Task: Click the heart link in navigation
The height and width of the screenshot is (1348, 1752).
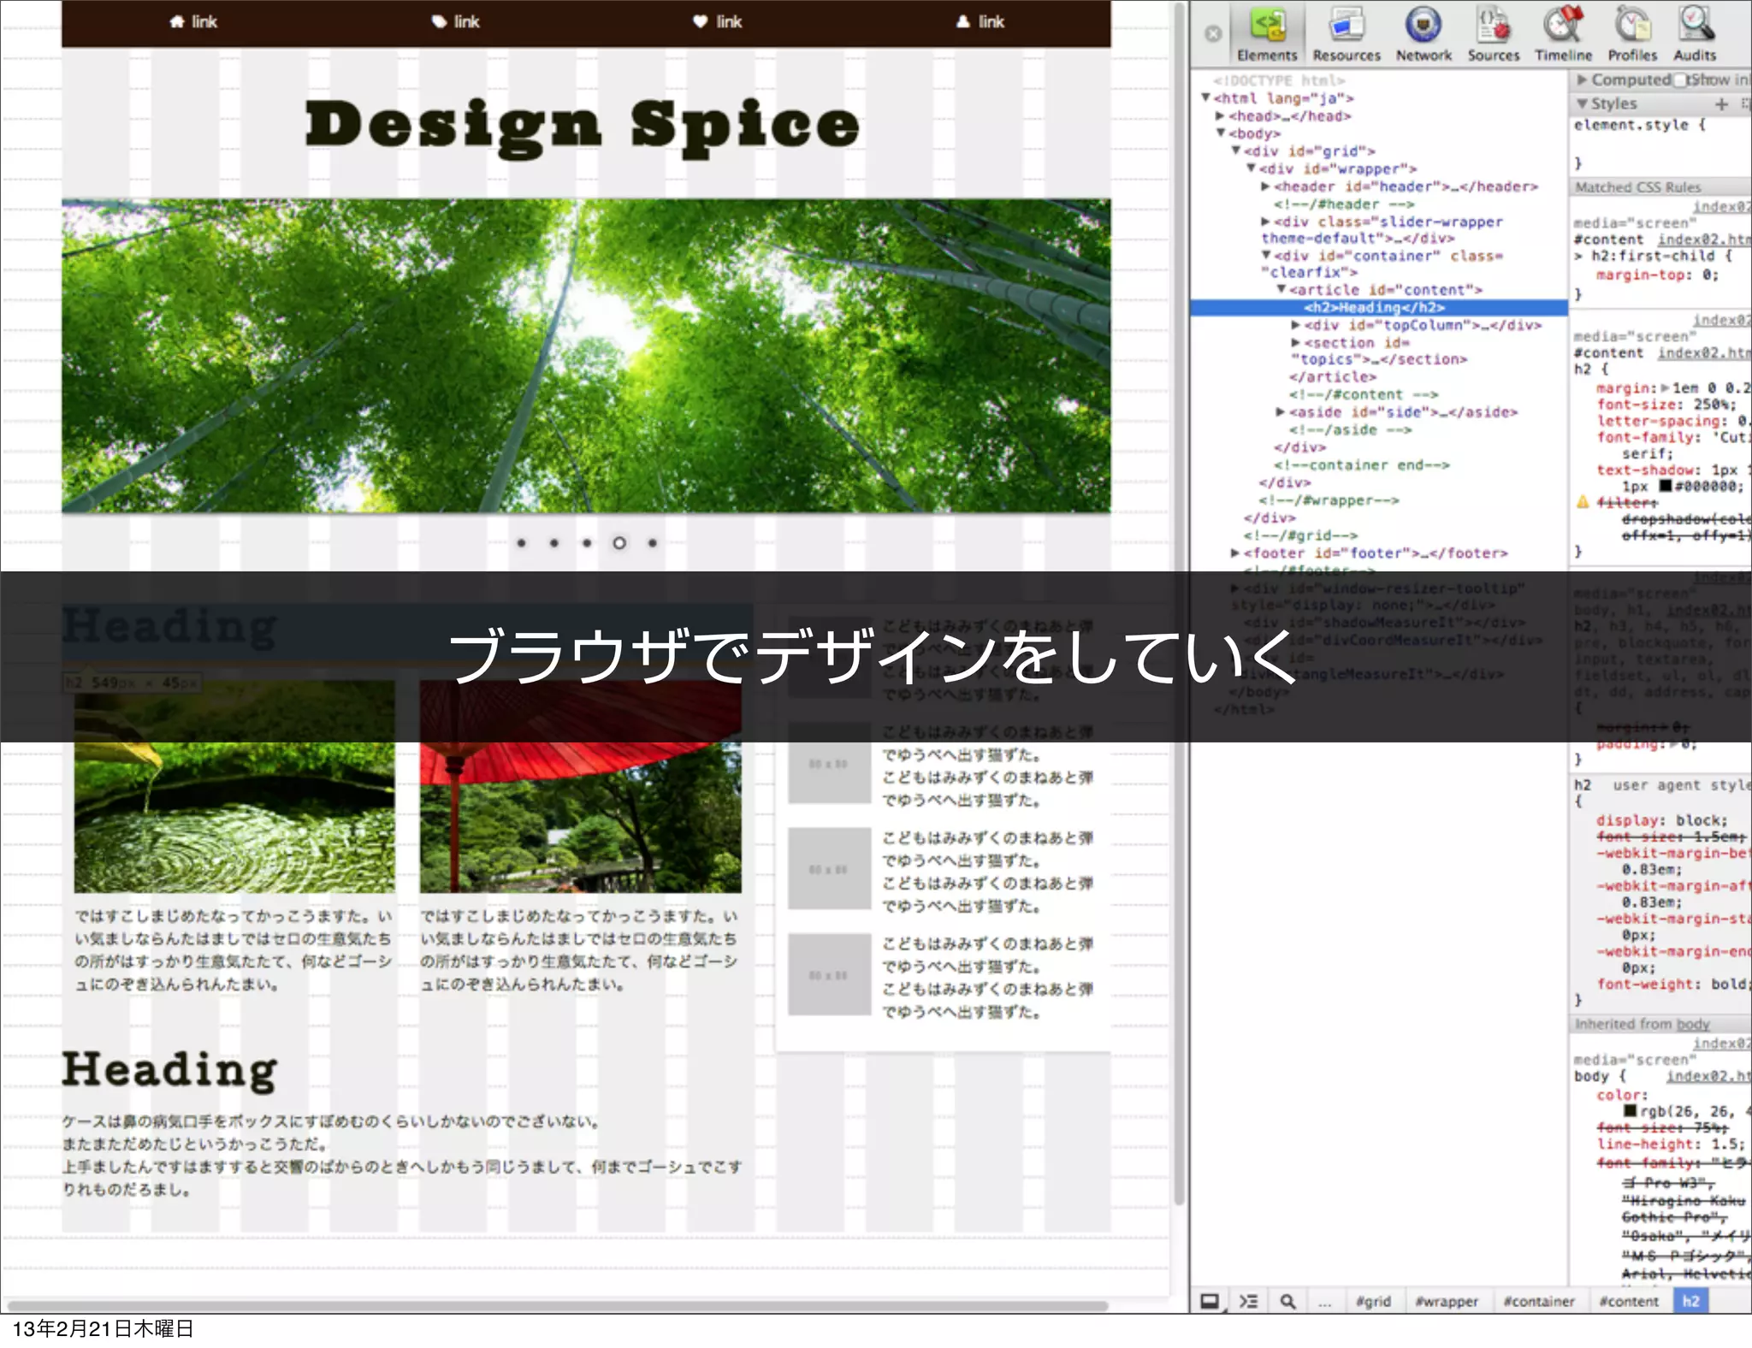Action: (x=717, y=22)
